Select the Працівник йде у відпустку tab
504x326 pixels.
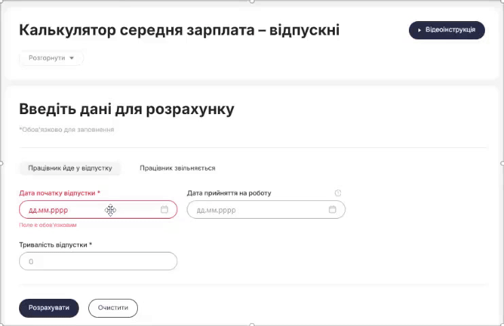tap(70, 168)
